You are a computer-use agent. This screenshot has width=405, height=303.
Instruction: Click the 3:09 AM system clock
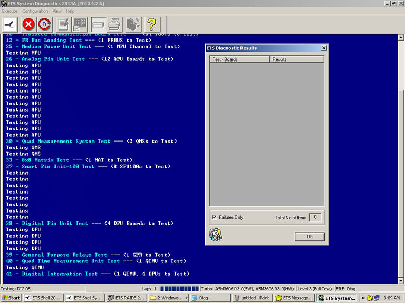[392, 298]
